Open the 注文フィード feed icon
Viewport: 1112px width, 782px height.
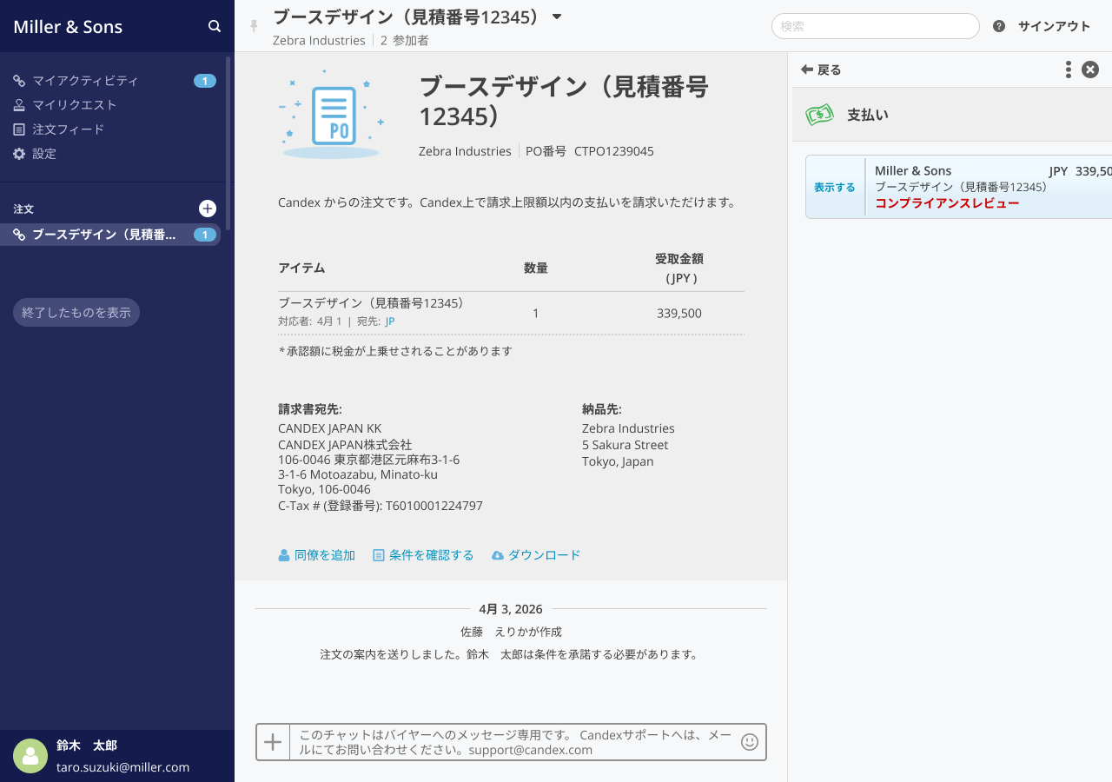click(18, 129)
